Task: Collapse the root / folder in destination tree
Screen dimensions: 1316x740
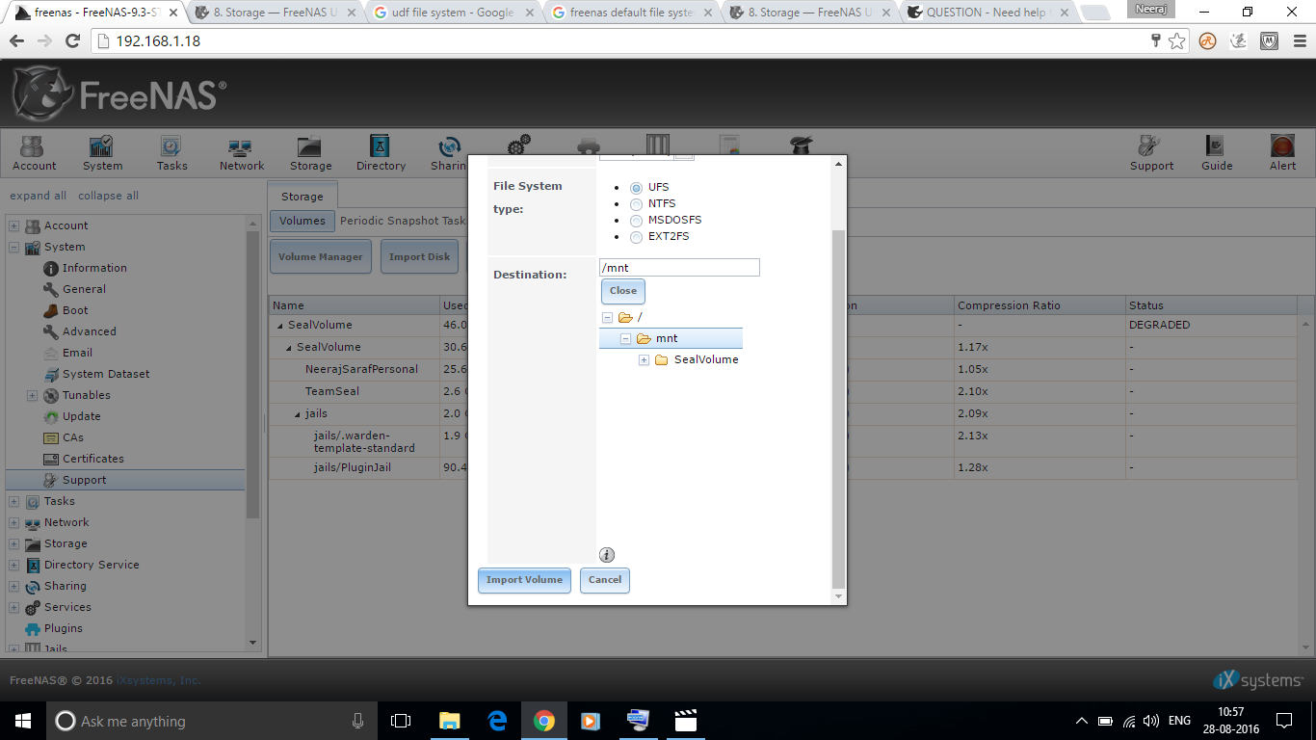Action: click(607, 317)
